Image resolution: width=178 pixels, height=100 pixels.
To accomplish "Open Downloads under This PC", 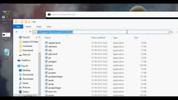I will click(26, 79).
